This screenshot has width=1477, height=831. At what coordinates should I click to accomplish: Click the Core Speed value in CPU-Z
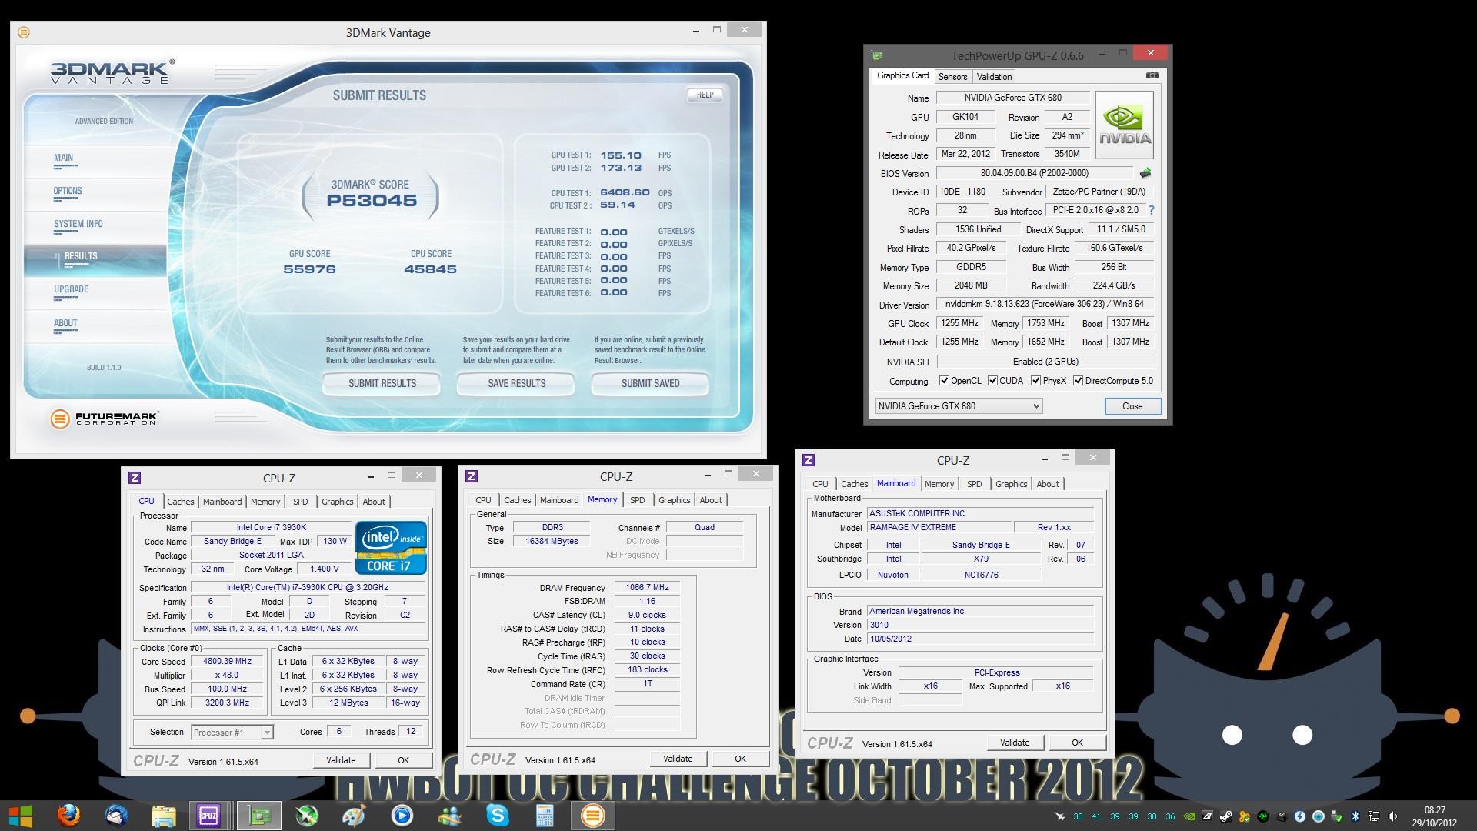[x=228, y=662]
